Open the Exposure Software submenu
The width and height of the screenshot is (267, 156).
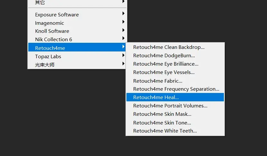click(57, 14)
